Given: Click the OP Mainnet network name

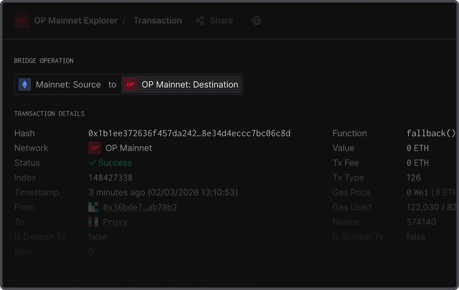Looking at the screenshot, I should click(129, 148).
